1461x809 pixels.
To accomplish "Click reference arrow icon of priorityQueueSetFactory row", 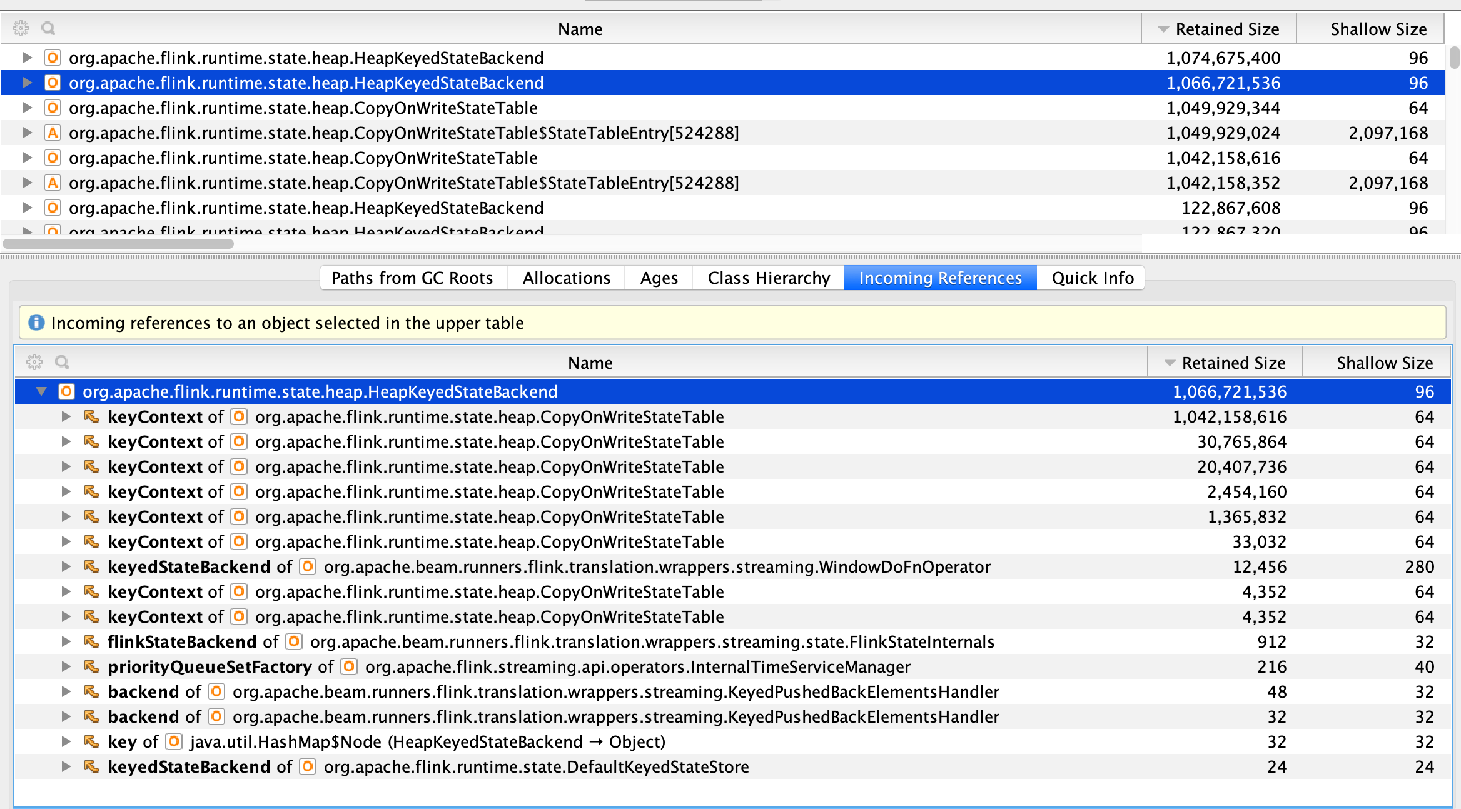I will (x=91, y=666).
